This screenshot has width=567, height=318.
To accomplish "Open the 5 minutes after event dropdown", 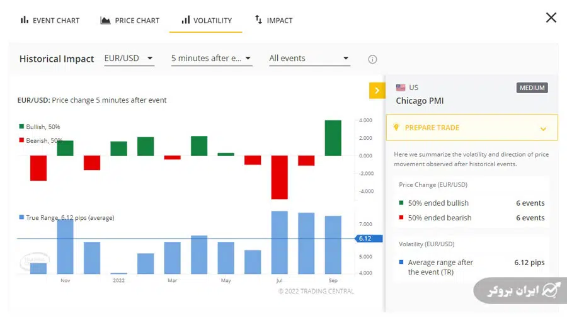I will [211, 59].
